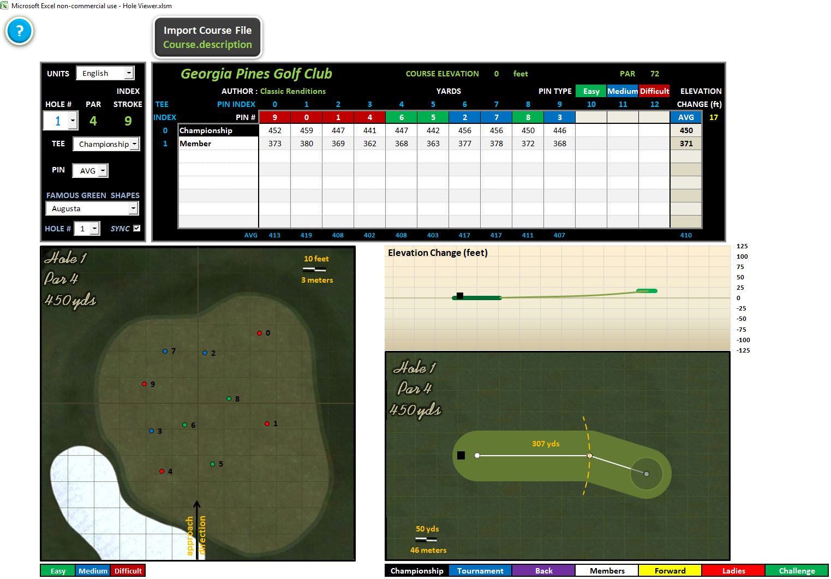Toggle the SYNC checkbox
831x579 pixels.
tap(137, 228)
